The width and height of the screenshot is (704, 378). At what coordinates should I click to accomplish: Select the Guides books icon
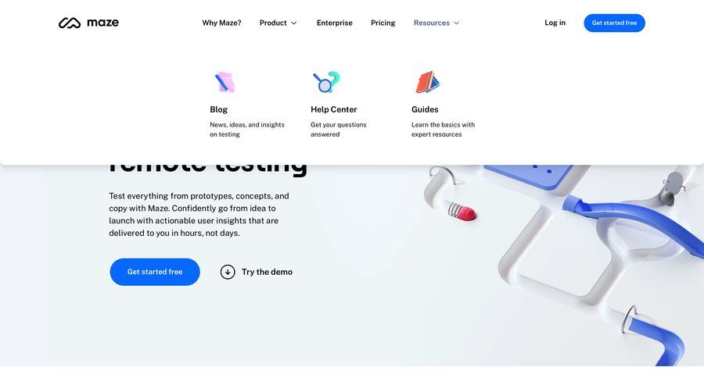point(427,82)
